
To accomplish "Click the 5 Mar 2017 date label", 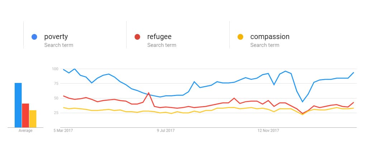I will pos(63,131).
